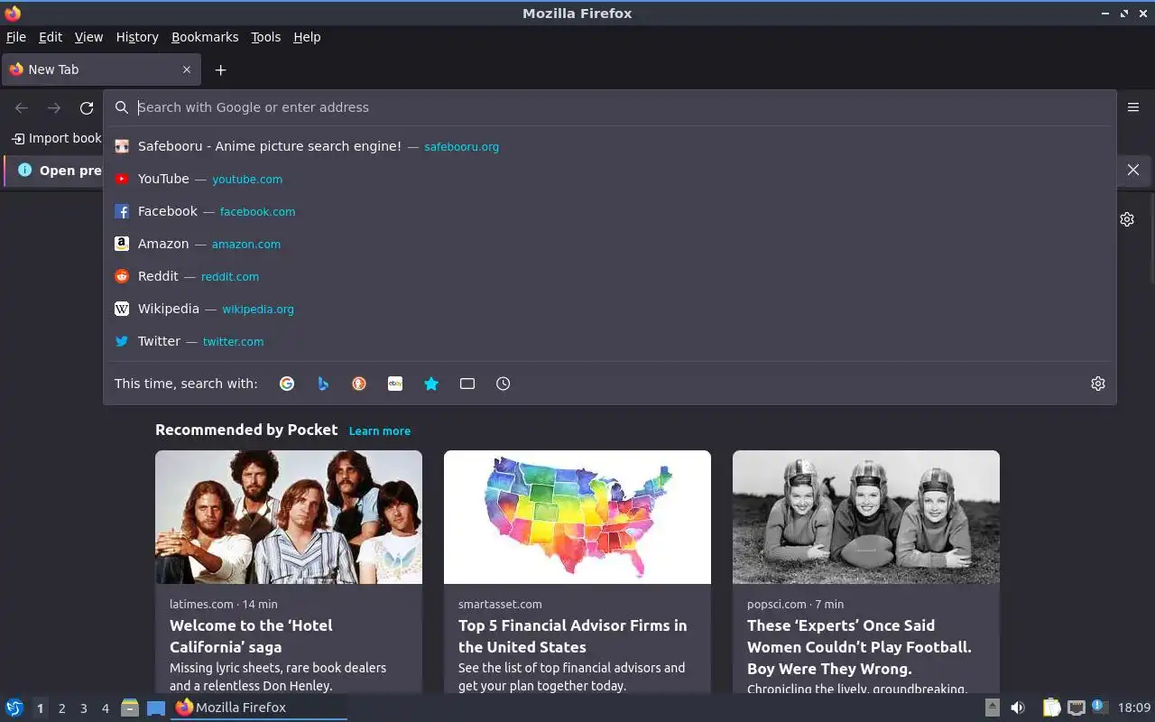
Task: Open wikipedia.org suggestion
Action: (x=258, y=310)
